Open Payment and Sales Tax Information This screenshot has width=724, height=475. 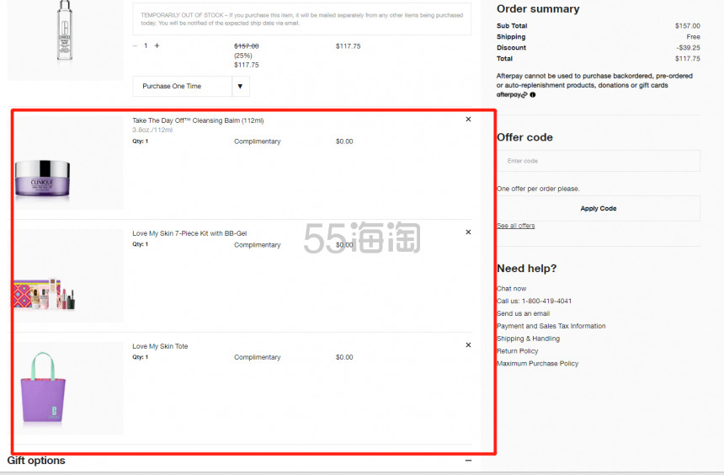(551, 326)
